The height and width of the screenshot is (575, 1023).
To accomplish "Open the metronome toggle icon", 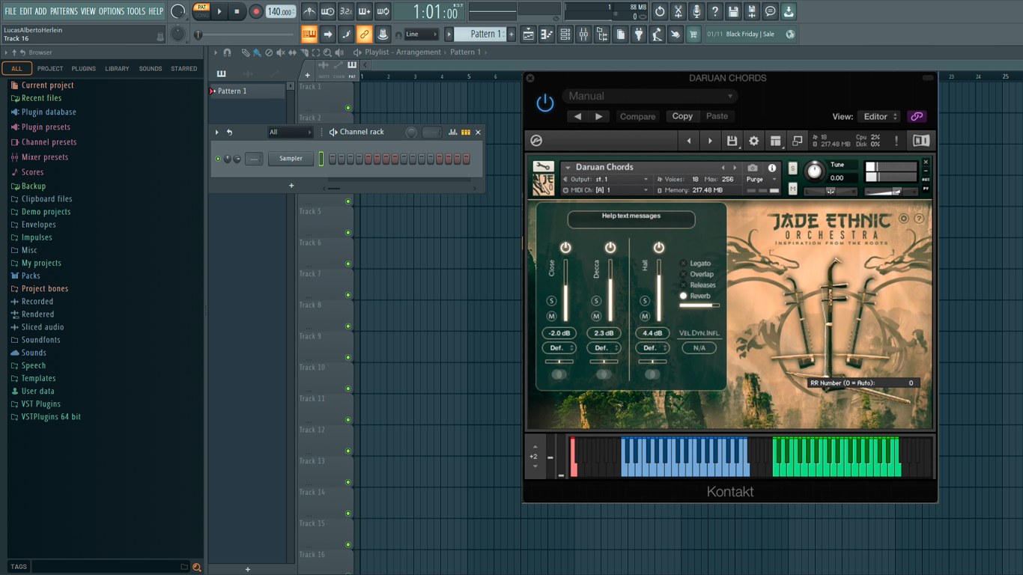I will [x=309, y=11].
